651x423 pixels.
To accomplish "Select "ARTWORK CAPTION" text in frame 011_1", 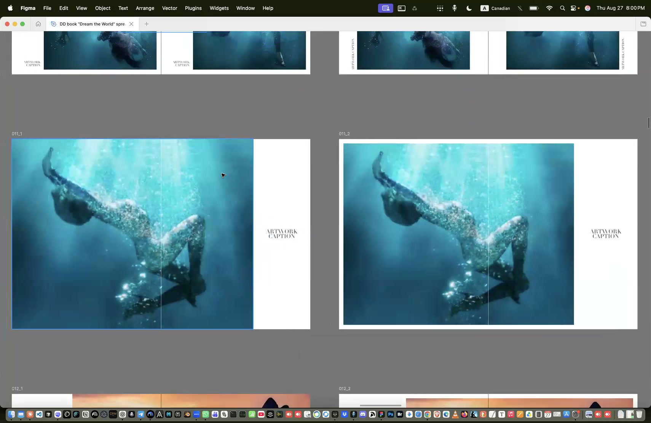I will (x=282, y=234).
